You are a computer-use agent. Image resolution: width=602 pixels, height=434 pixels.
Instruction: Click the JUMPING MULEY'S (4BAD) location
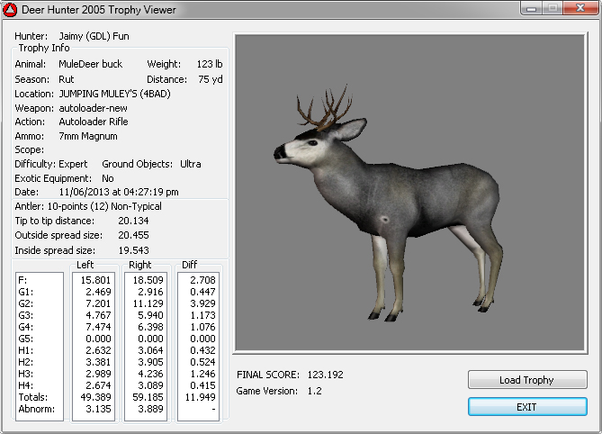coord(114,94)
